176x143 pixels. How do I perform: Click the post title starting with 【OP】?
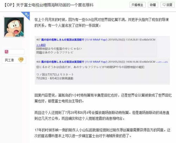tap(49, 5)
